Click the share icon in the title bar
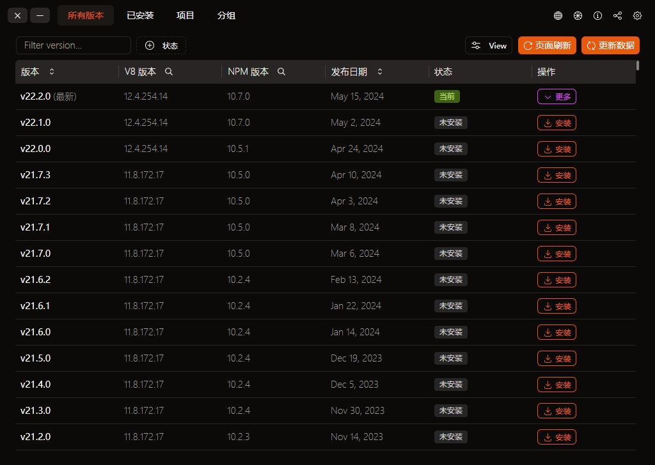Image resolution: width=655 pixels, height=465 pixels. pos(617,15)
